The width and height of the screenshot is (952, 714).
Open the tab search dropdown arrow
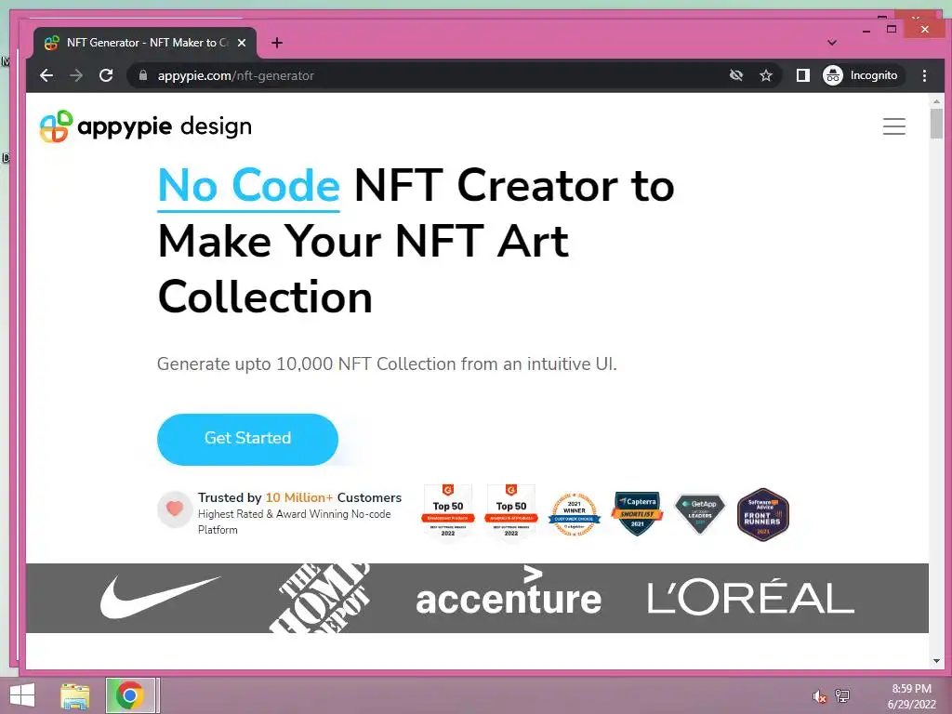pos(832,43)
